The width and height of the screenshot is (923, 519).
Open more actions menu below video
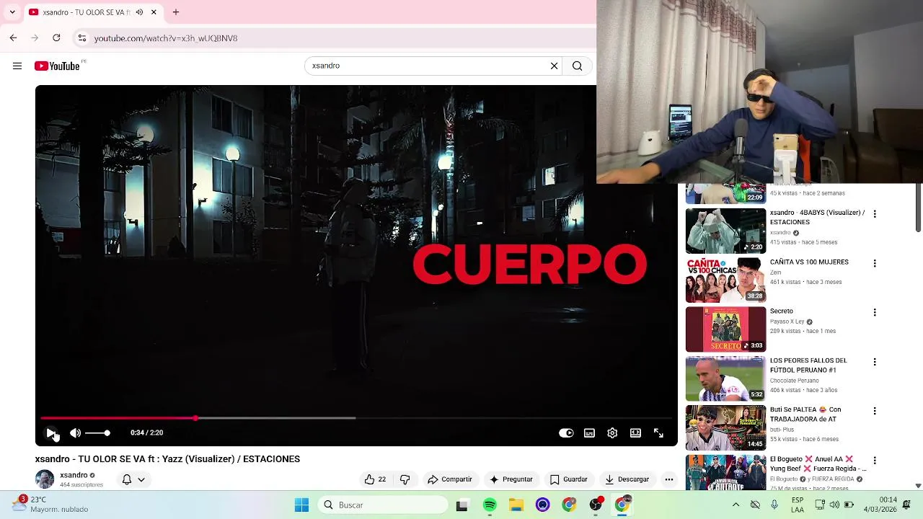click(x=669, y=479)
